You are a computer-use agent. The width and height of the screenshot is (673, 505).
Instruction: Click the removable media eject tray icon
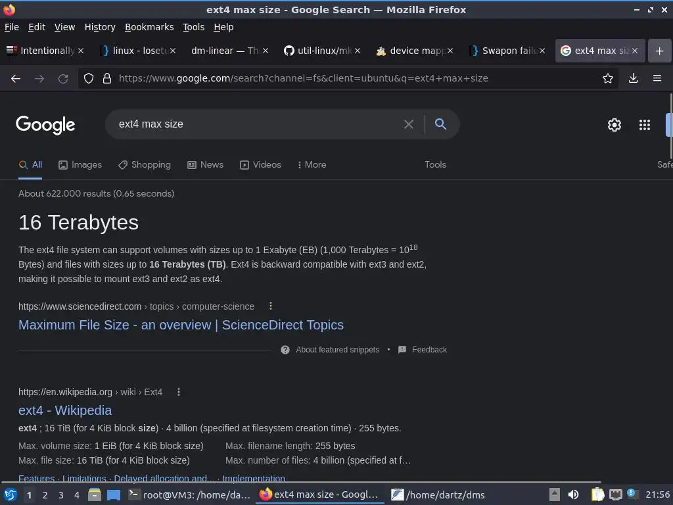555,494
